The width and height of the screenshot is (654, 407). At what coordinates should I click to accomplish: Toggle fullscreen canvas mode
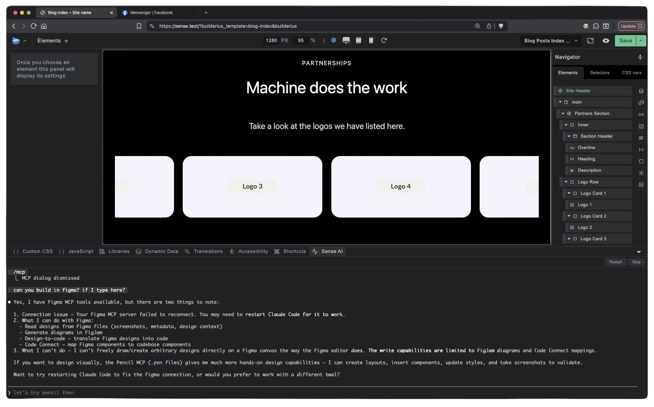(x=591, y=40)
